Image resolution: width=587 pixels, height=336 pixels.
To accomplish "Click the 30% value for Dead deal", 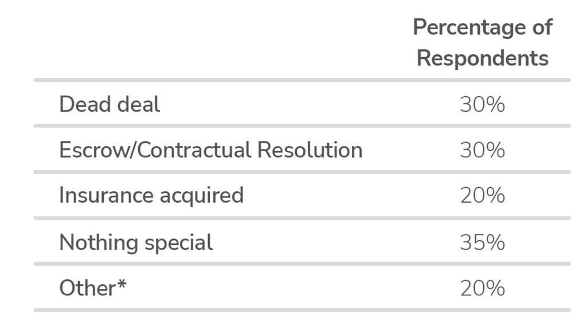I will point(482,104).
